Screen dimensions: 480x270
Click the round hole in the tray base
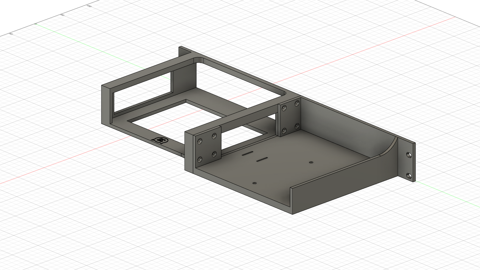pos(311,162)
